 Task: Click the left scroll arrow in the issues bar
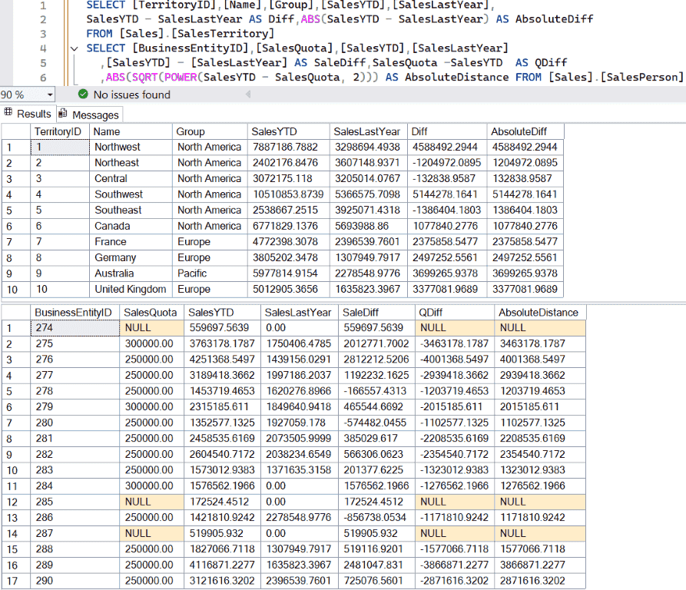point(247,94)
